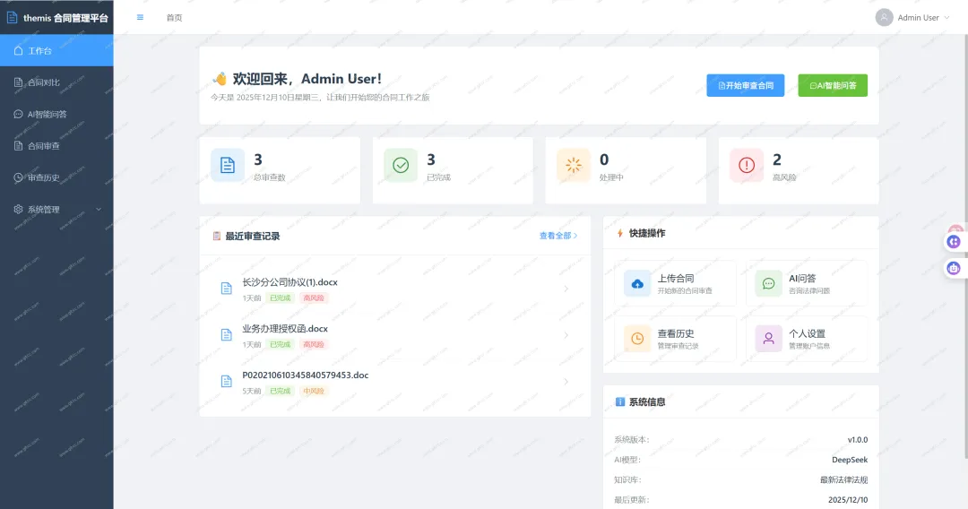Open the 合同对比 menu item
The width and height of the screenshot is (968, 509).
coord(56,82)
